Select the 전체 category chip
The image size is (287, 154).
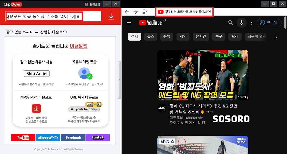(135, 37)
